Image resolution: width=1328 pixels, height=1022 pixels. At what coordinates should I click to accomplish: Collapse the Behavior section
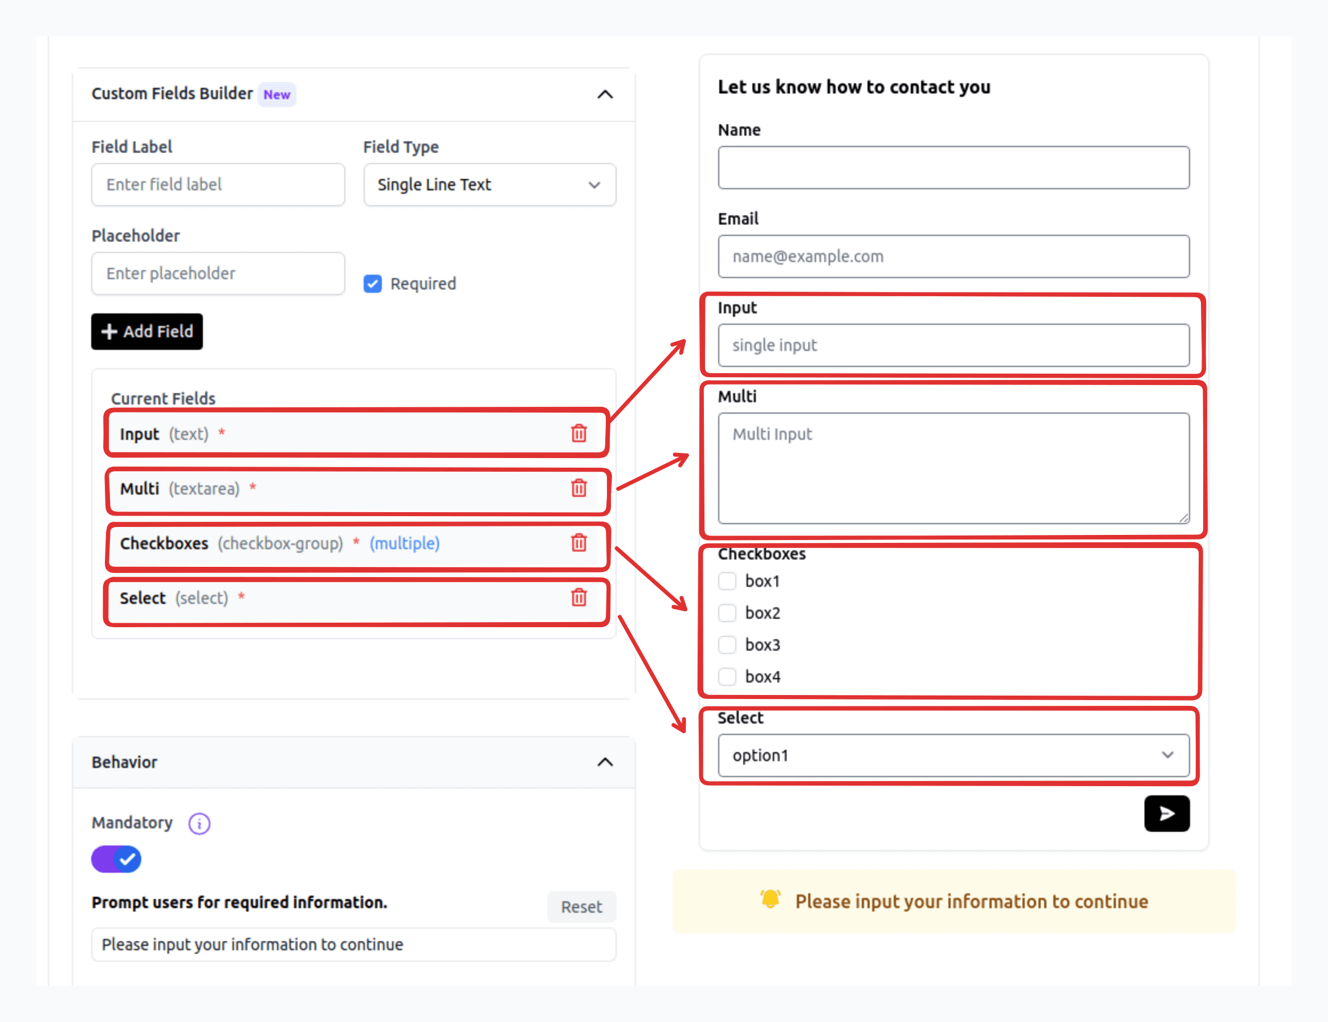(x=604, y=762)
